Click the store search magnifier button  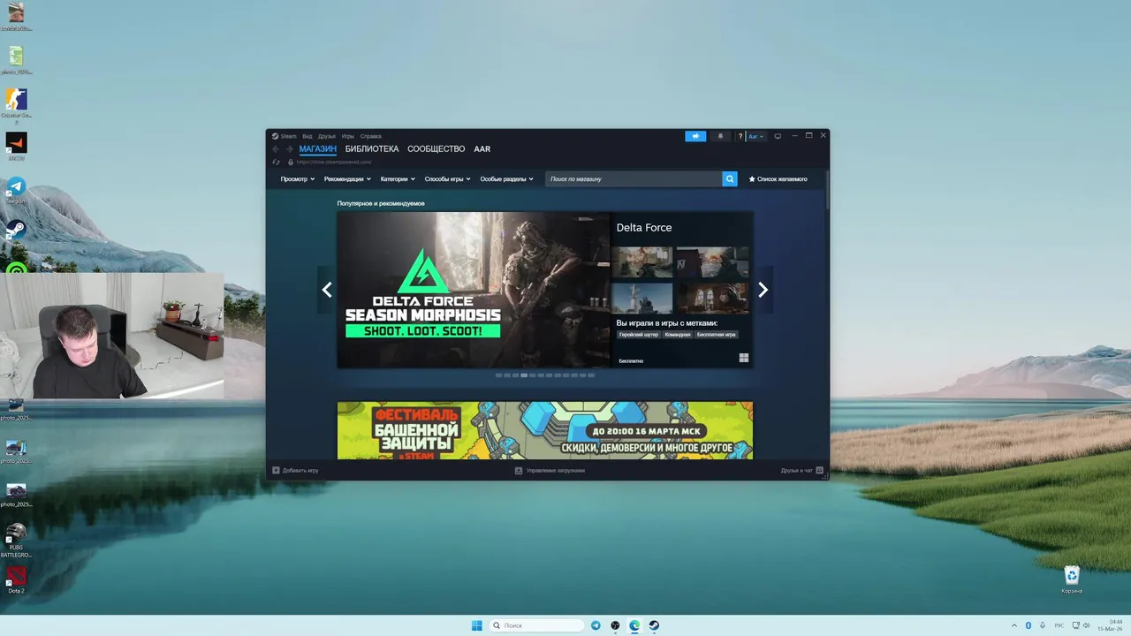click(x=730, y=178)
